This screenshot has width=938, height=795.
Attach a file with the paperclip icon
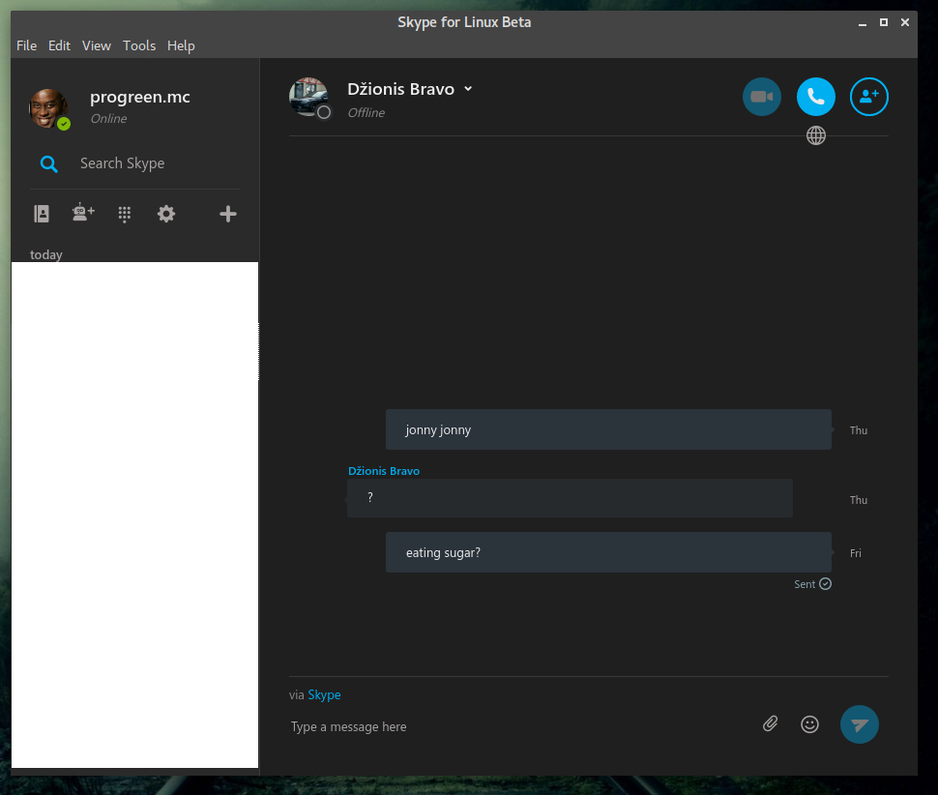(x=771, y=723)
